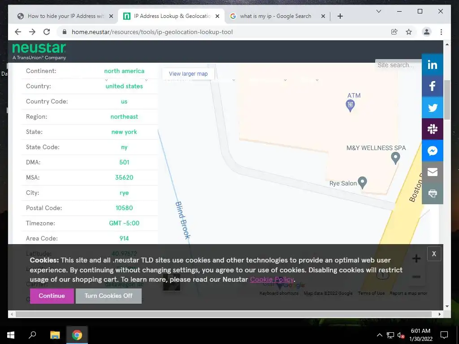
Task: Open the Cookie Policy link
Action: pyautogui.click(x=272, y=279)
